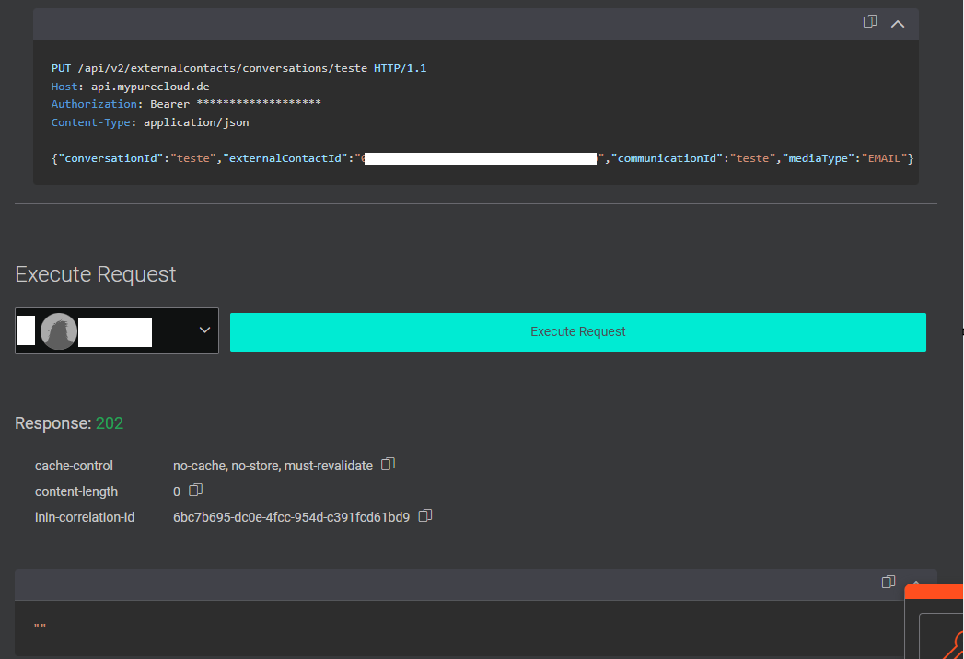The height and width of the screenshot is (659, 964).
Task: Click the Execute Request section heading
Action: coord(95,274)
